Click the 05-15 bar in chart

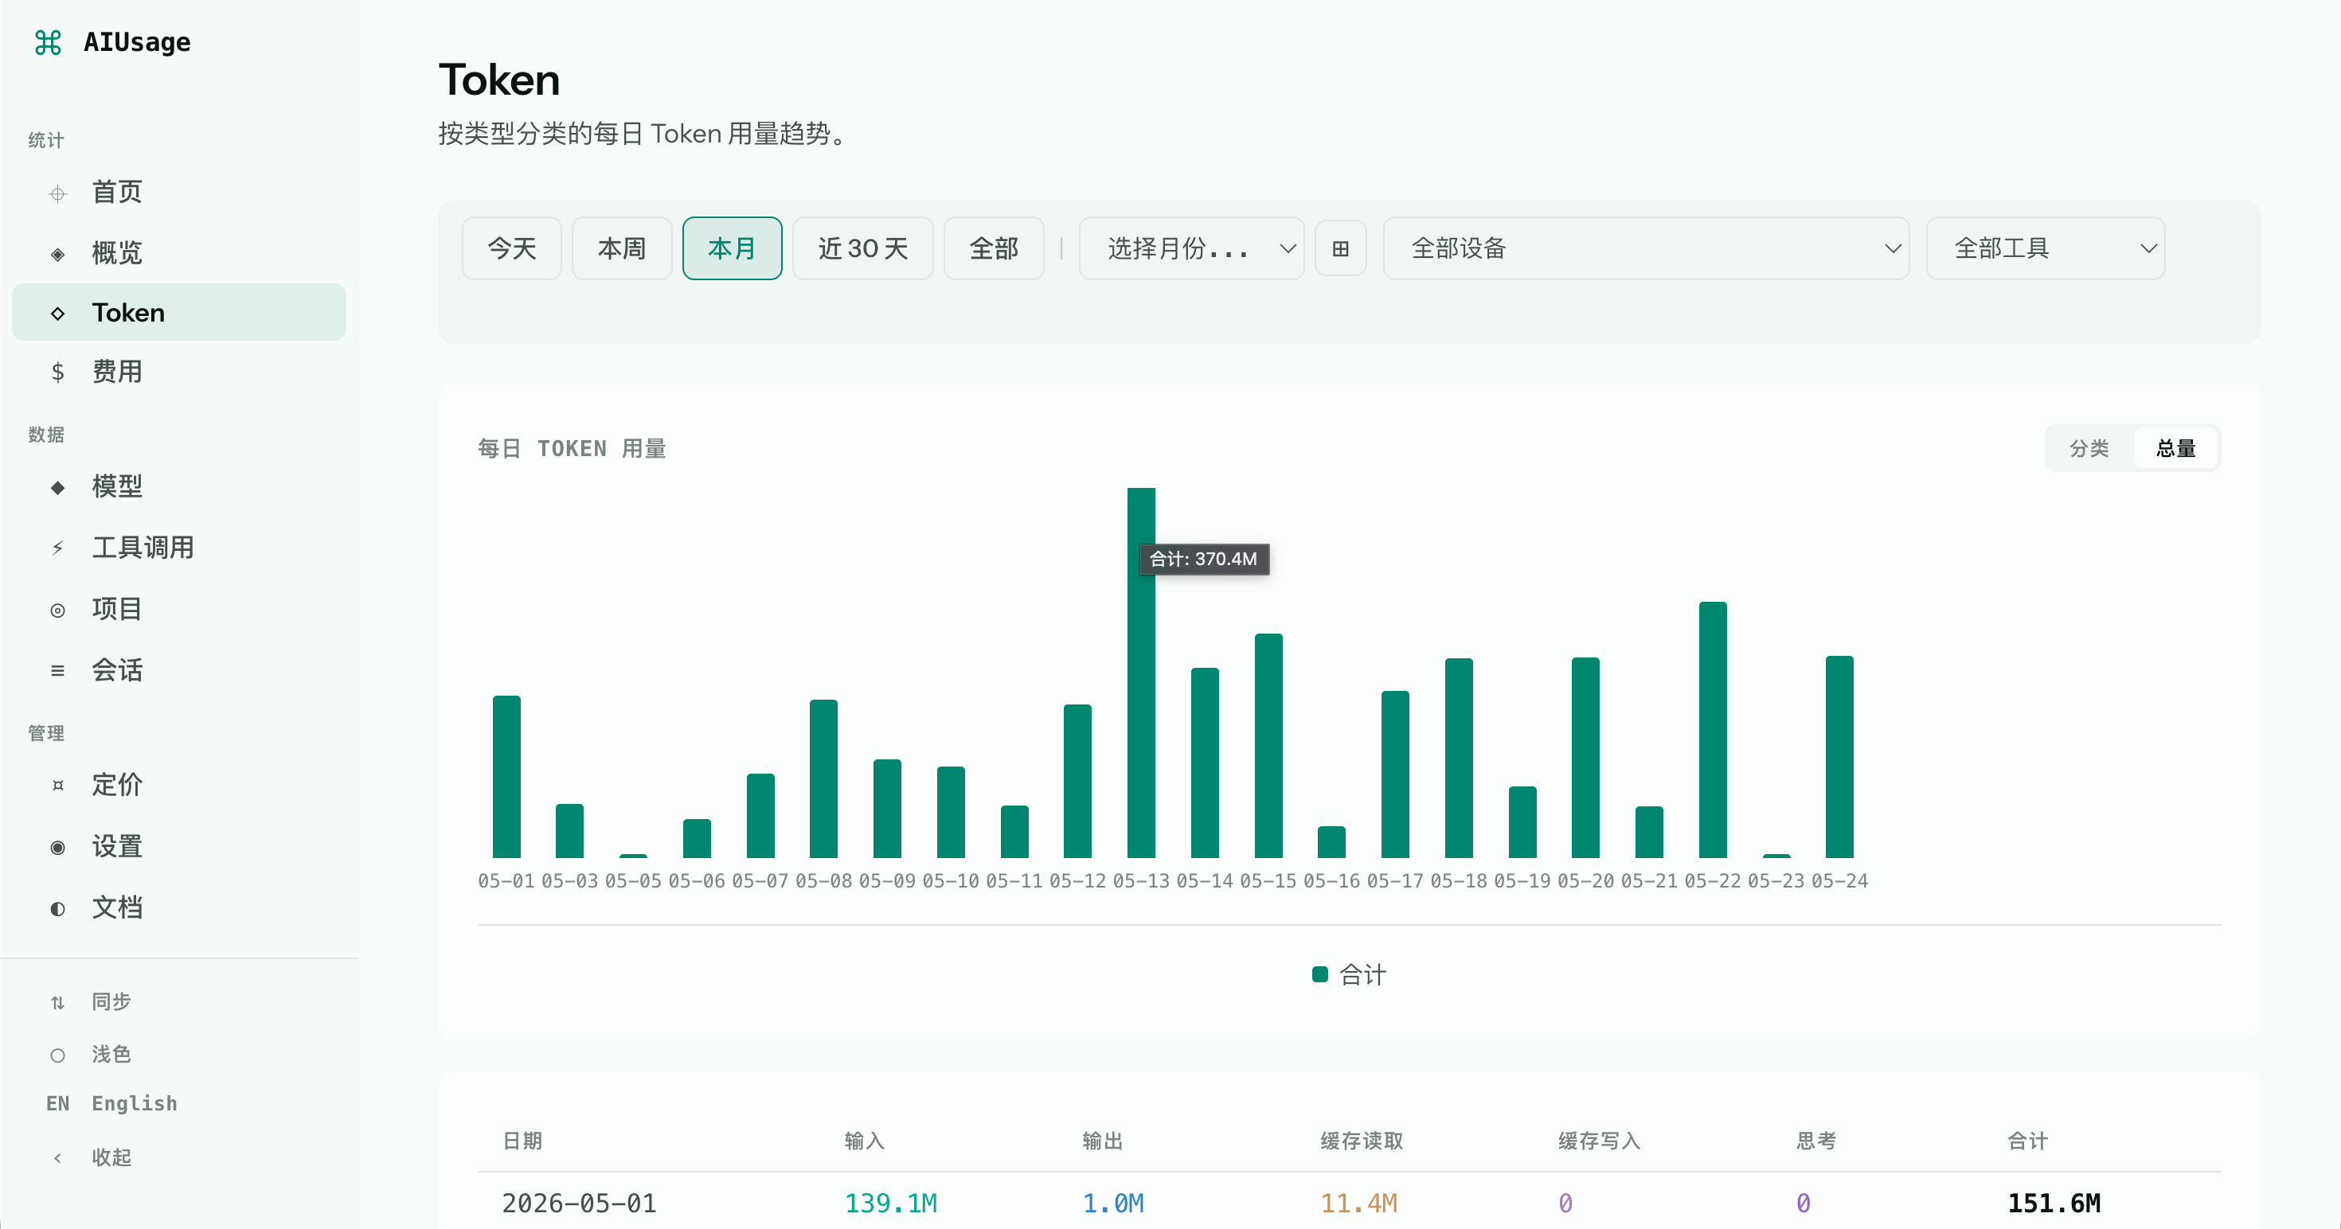(x=1268, y=746)
